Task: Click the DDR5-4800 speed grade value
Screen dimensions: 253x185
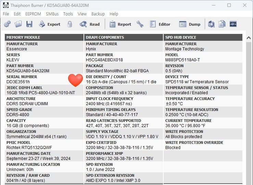Action: (x=18, y=115)
